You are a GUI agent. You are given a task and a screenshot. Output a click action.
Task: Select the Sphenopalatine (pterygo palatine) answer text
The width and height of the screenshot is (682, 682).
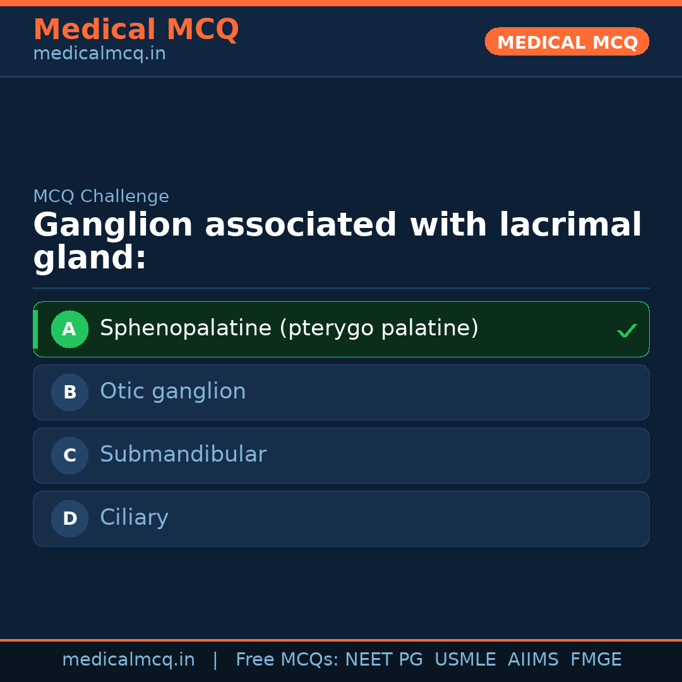(x=289, y=328)
